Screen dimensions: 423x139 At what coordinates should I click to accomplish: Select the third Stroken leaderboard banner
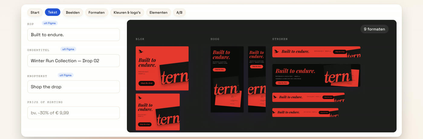308,97
